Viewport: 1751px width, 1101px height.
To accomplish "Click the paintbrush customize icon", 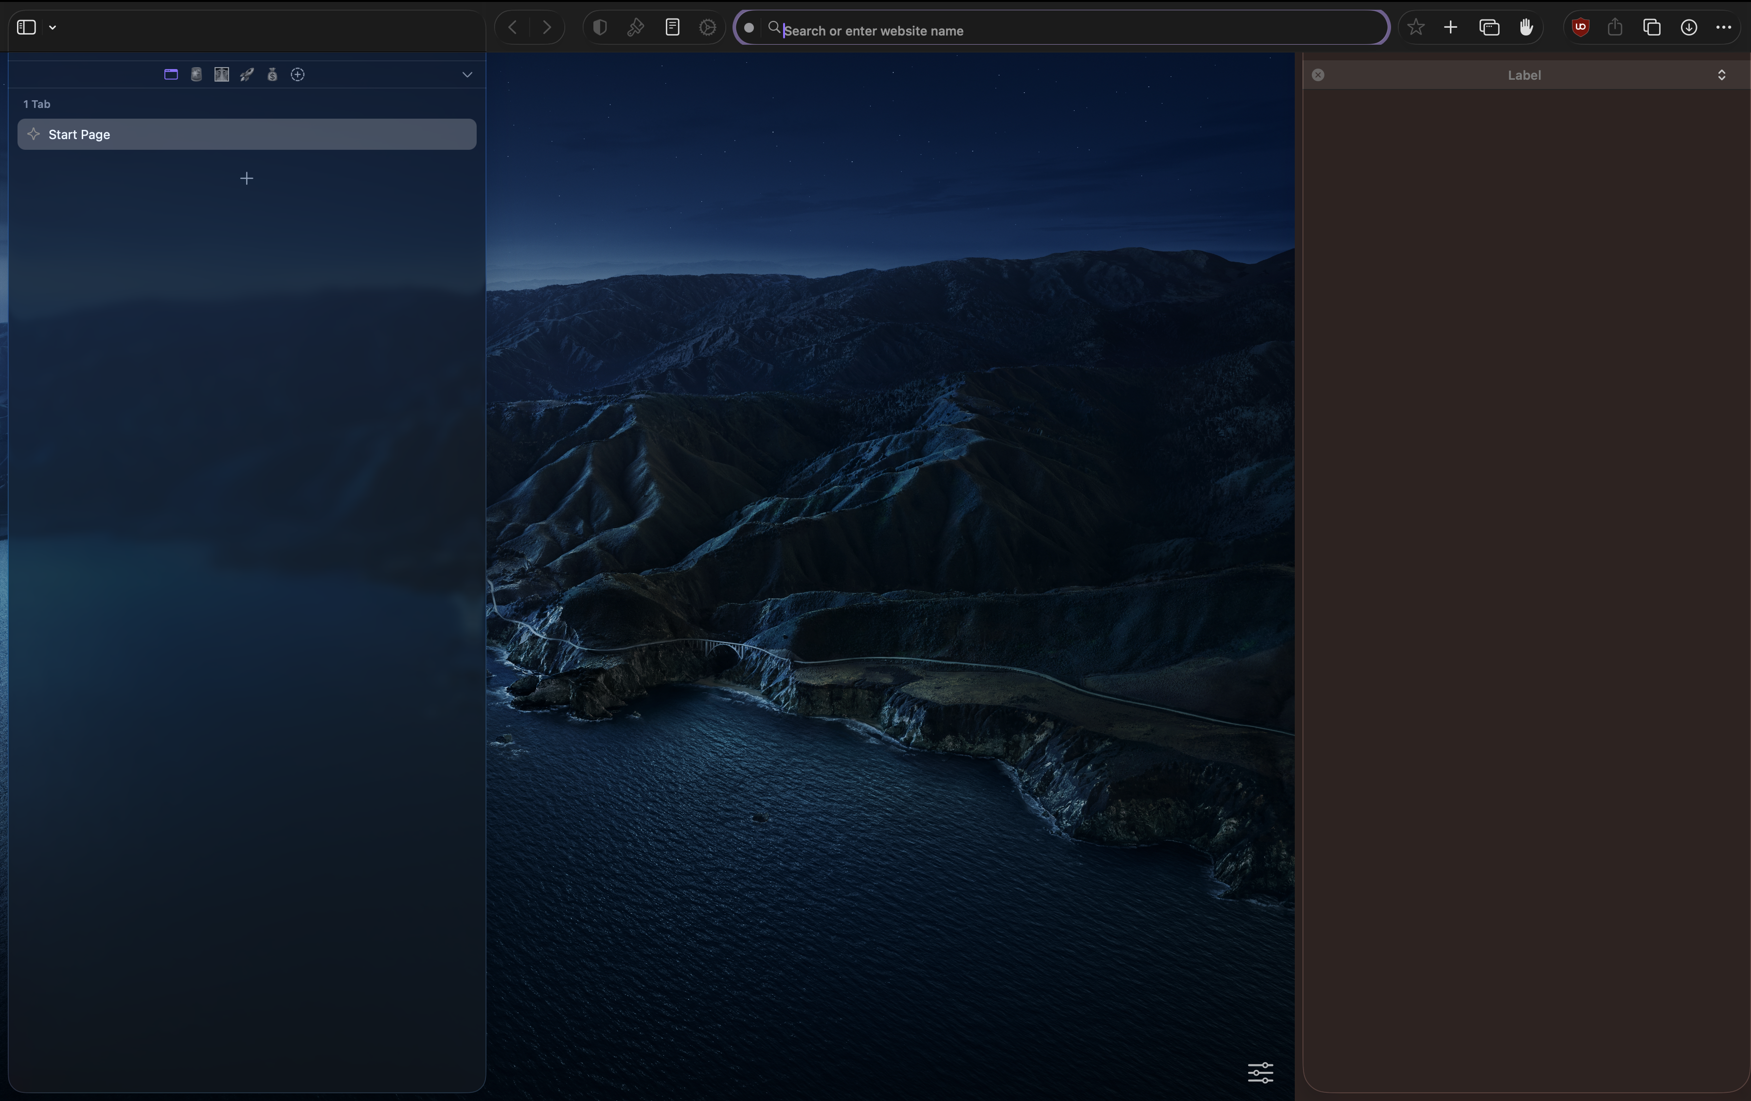I will pos(636,28).
